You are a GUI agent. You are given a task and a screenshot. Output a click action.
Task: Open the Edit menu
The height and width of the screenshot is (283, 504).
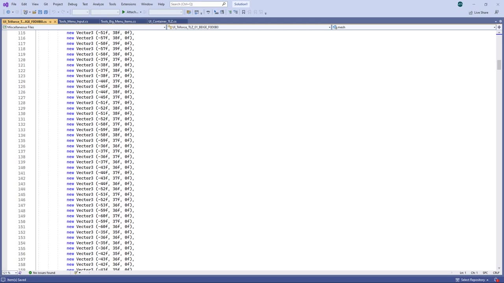(24, 4)
